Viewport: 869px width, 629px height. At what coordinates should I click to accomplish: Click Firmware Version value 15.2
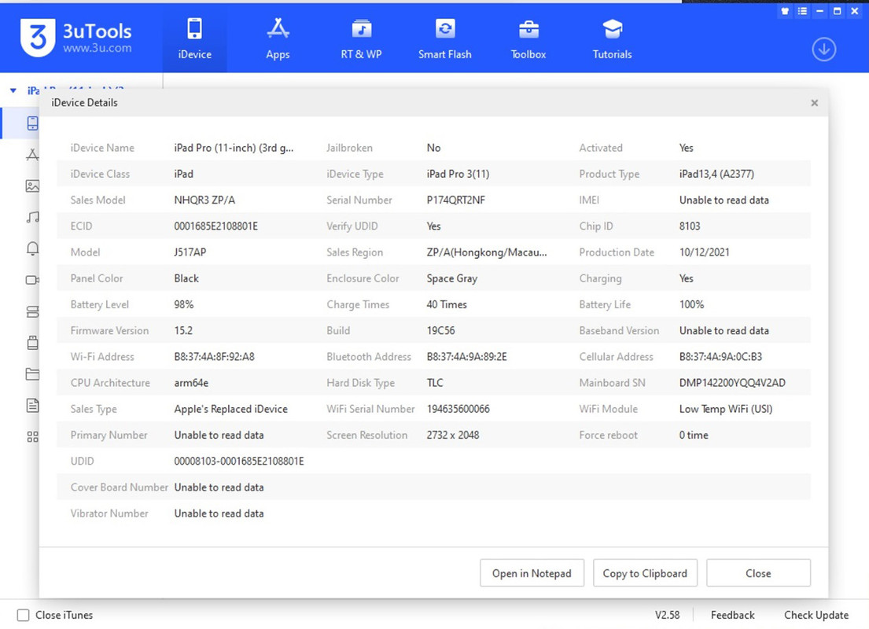point(183,330)
